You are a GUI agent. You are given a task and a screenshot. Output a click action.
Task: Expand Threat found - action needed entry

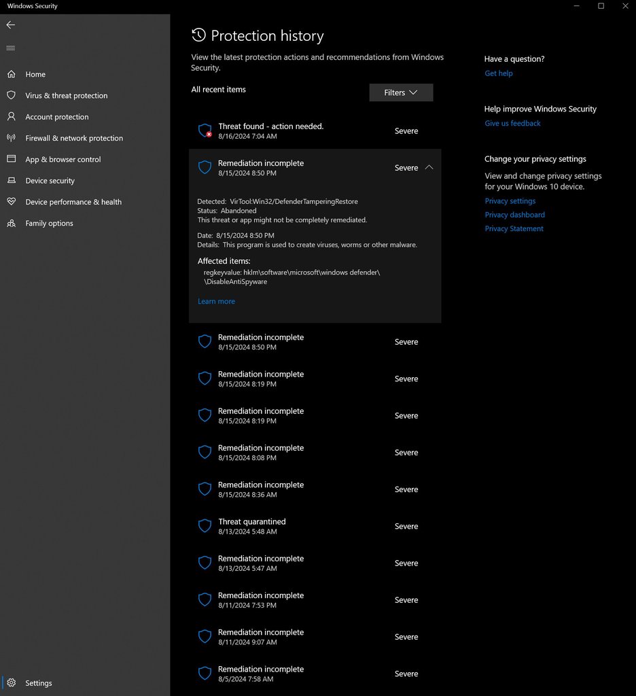(x=315, y=130)
